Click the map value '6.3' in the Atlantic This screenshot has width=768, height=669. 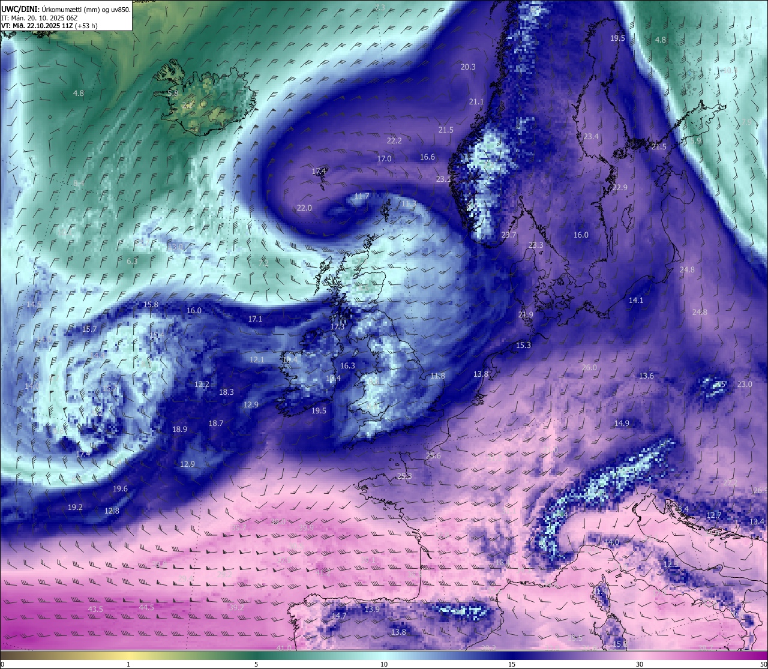tap(132, 261)
